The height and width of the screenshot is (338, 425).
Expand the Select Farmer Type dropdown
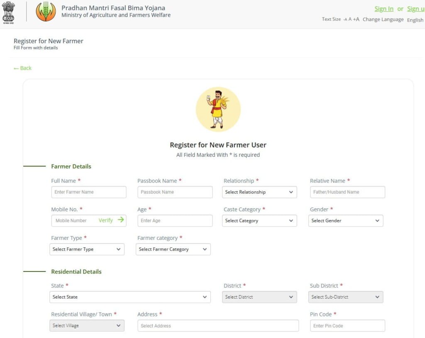pos(87,249)
